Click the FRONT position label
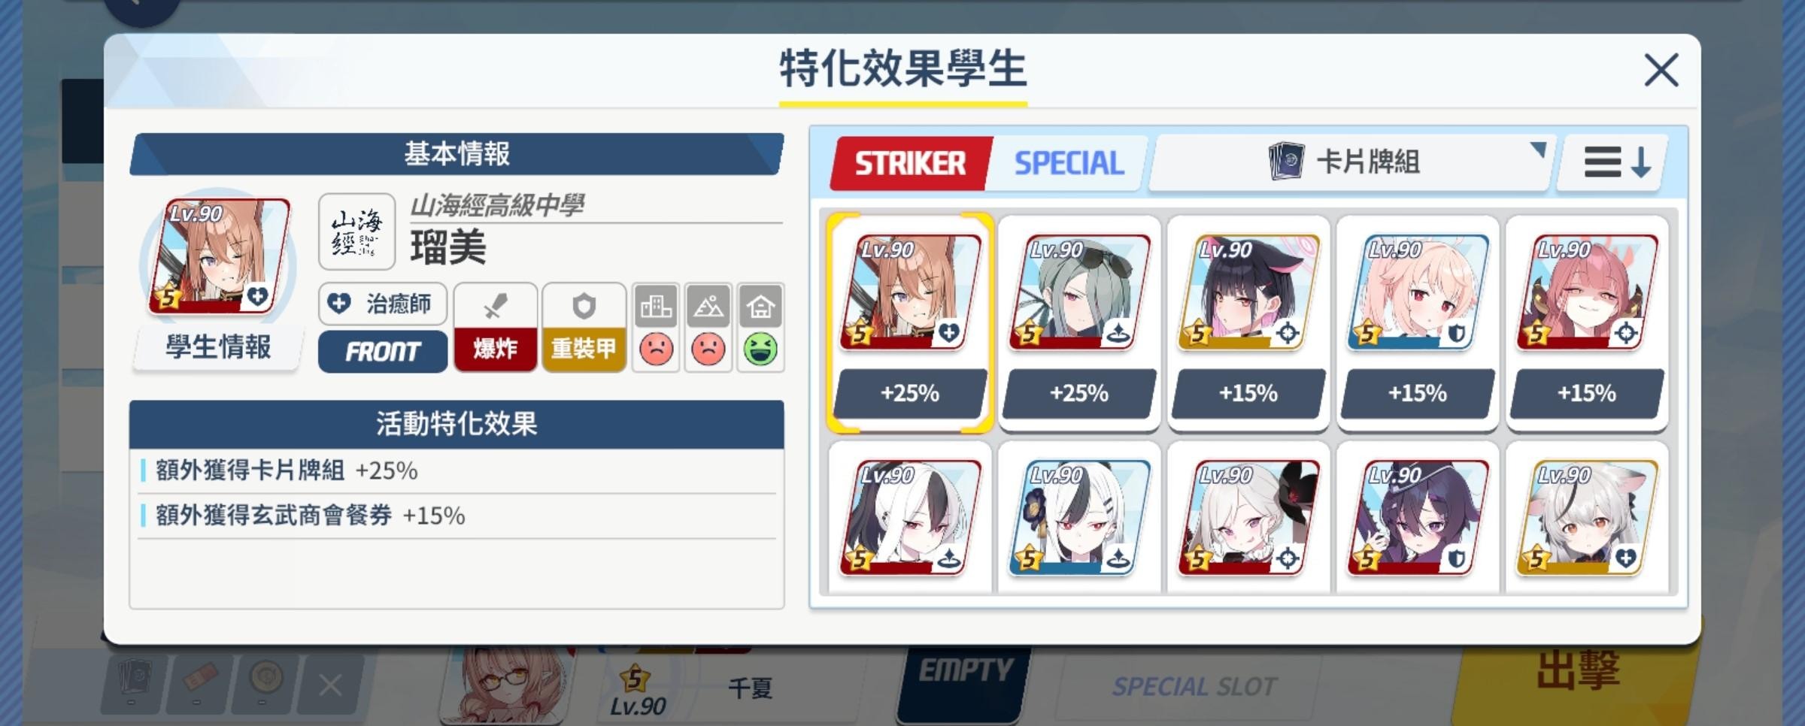 click(x=383, y=351)
